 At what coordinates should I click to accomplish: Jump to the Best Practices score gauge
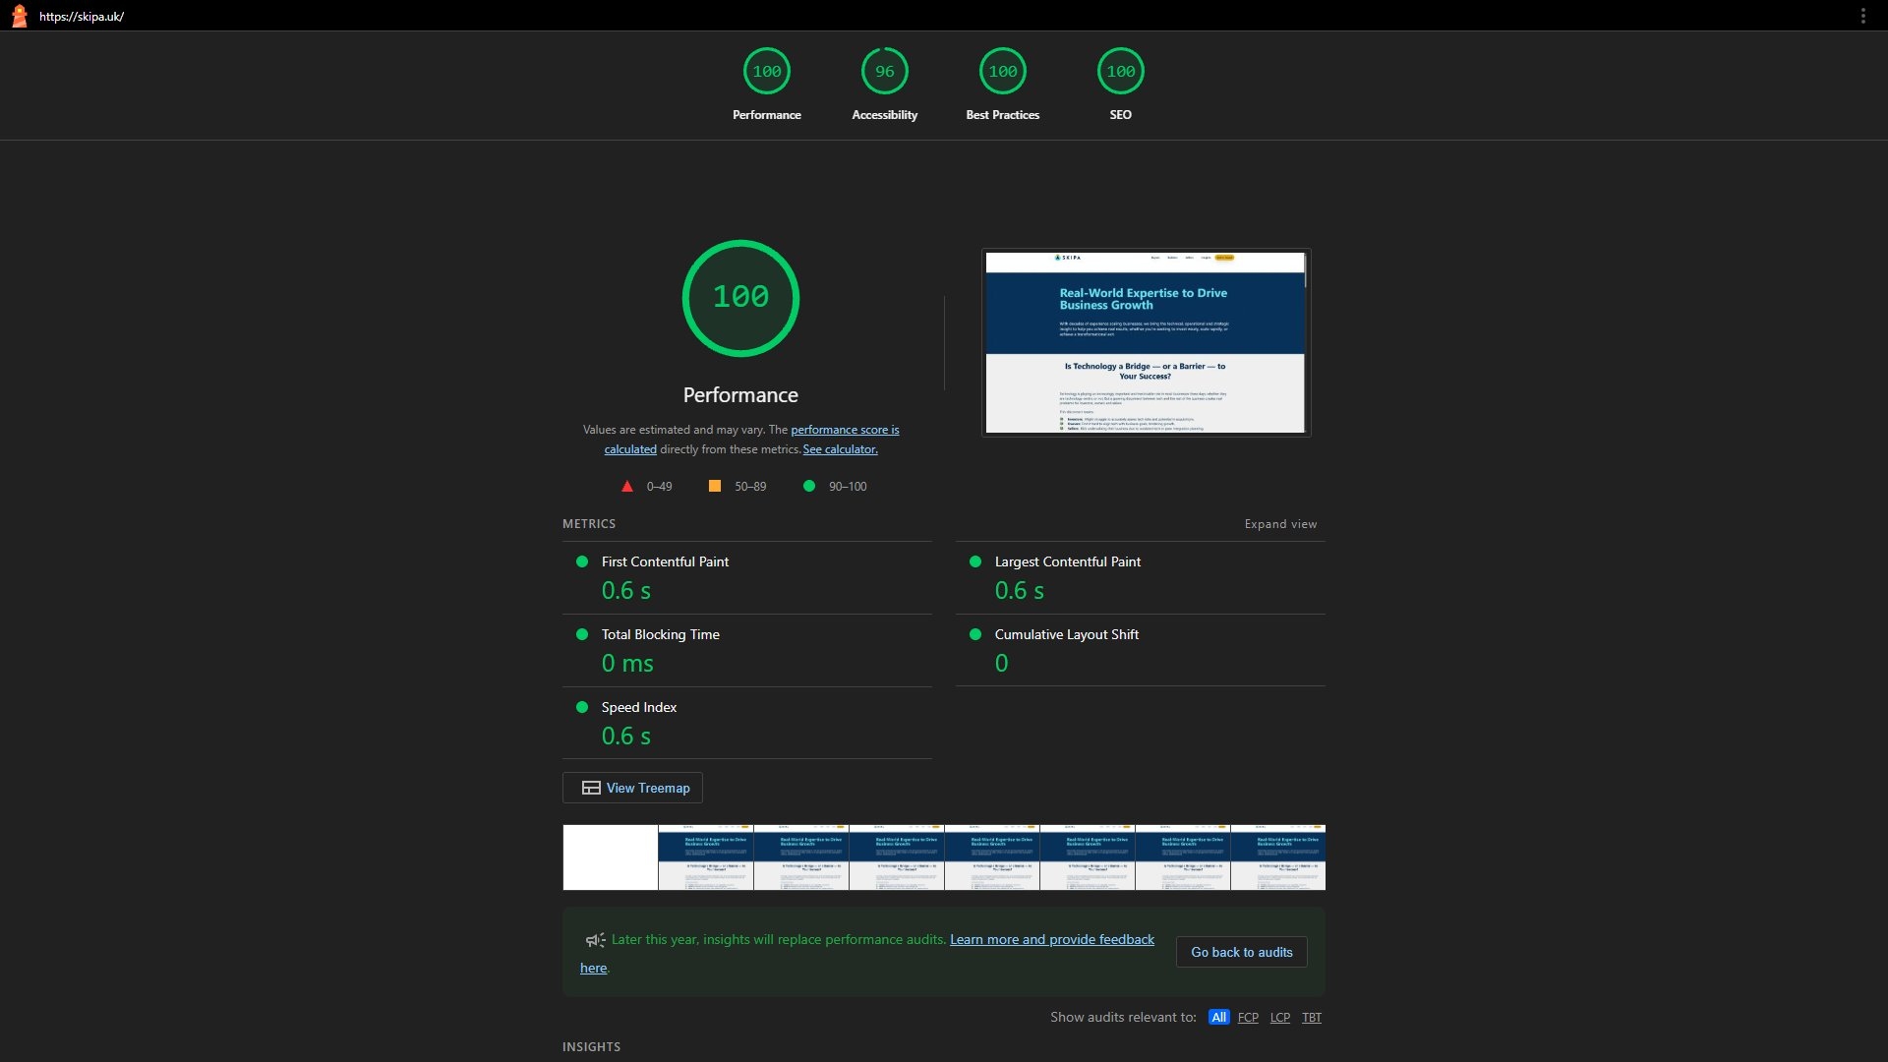click(1003, 71)
